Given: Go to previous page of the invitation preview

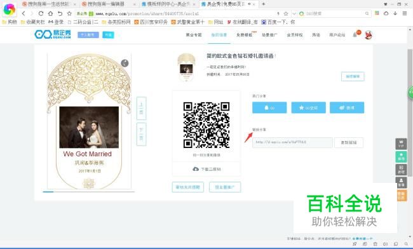Looking at the screenshot, I should click(142, 108).
